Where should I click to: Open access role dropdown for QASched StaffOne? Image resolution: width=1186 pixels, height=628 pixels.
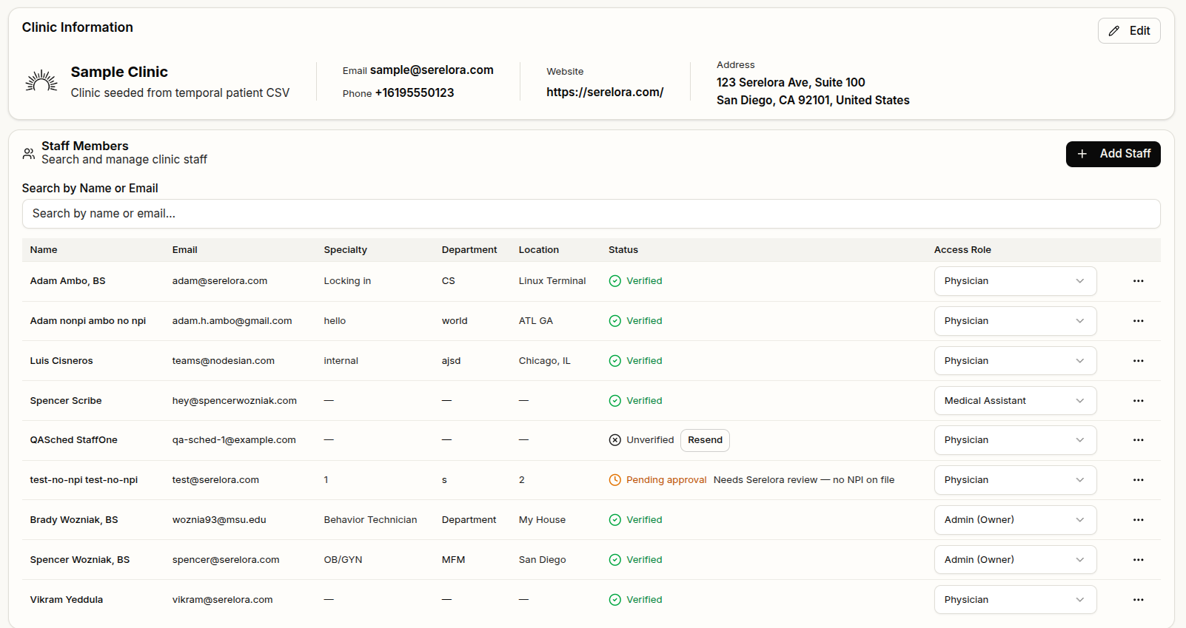(1015, 440)
